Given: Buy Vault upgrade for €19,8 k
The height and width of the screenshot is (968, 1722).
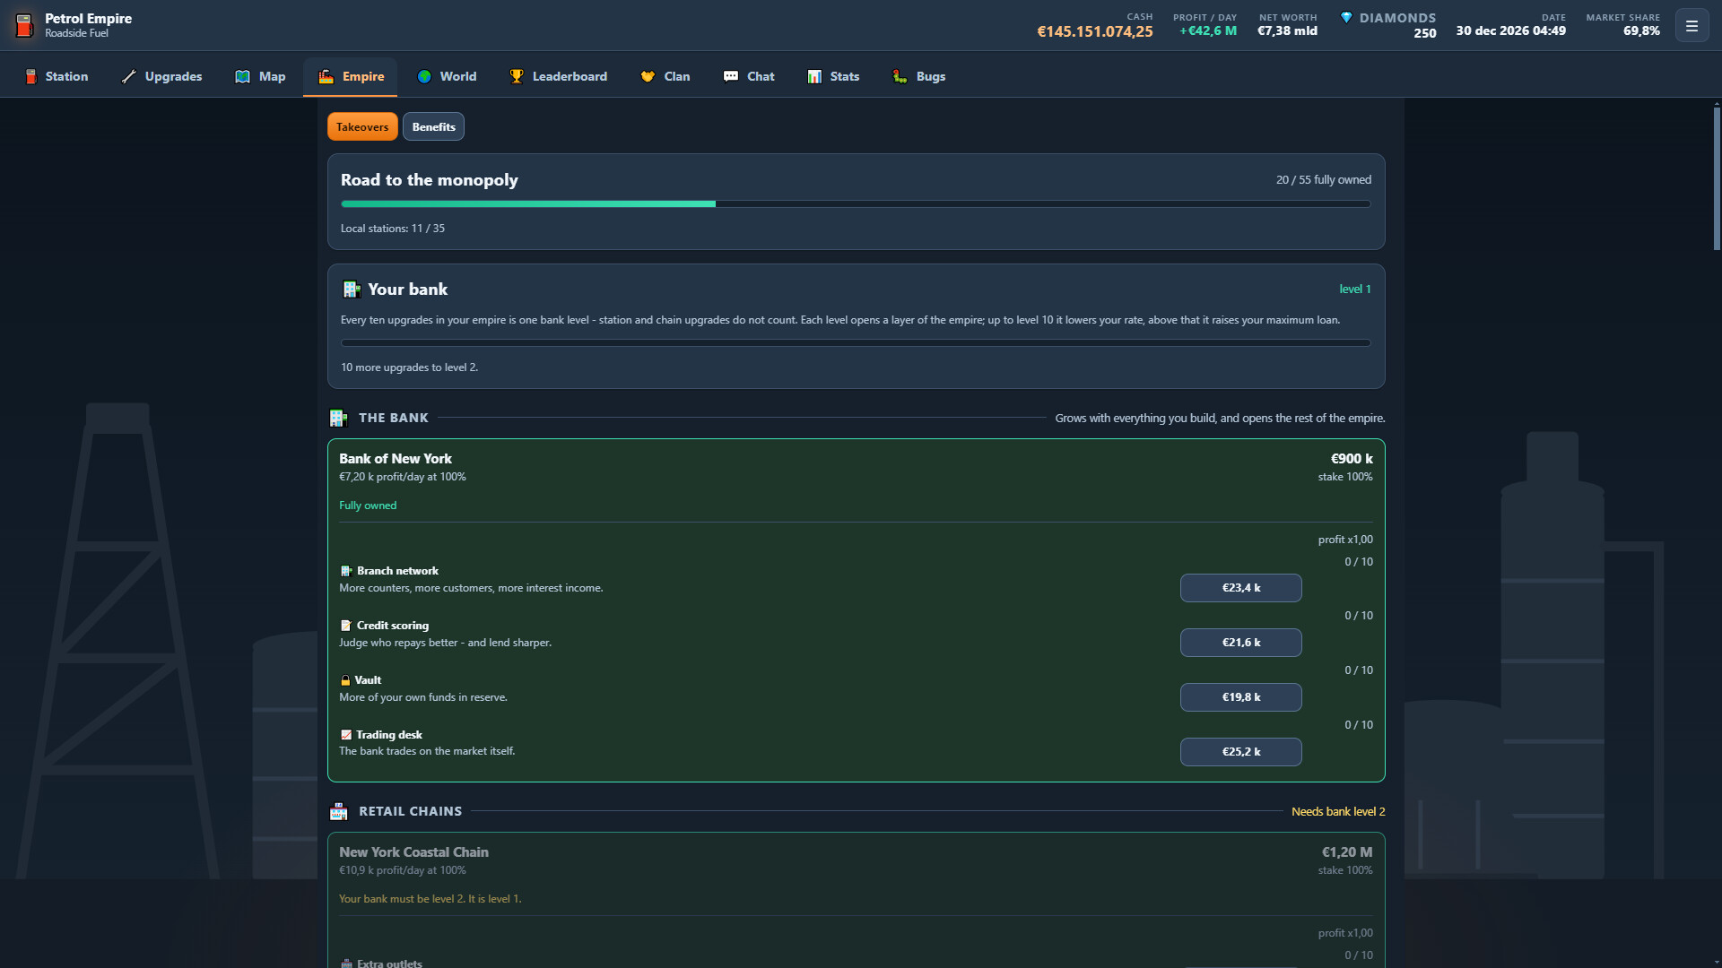Looking at the screenshot, I should 1240,697.
